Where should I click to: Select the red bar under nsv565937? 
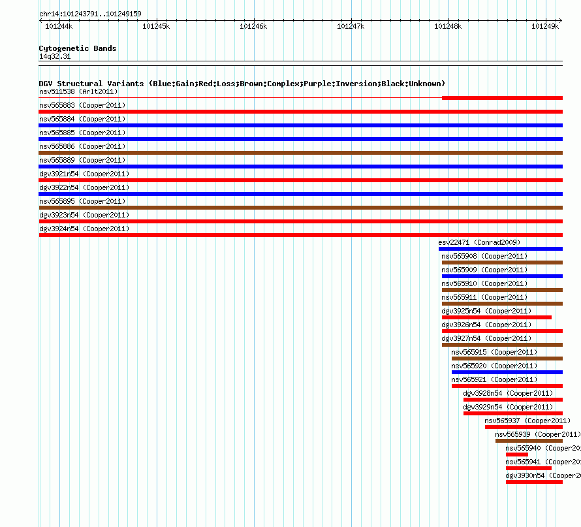point(524,427)
